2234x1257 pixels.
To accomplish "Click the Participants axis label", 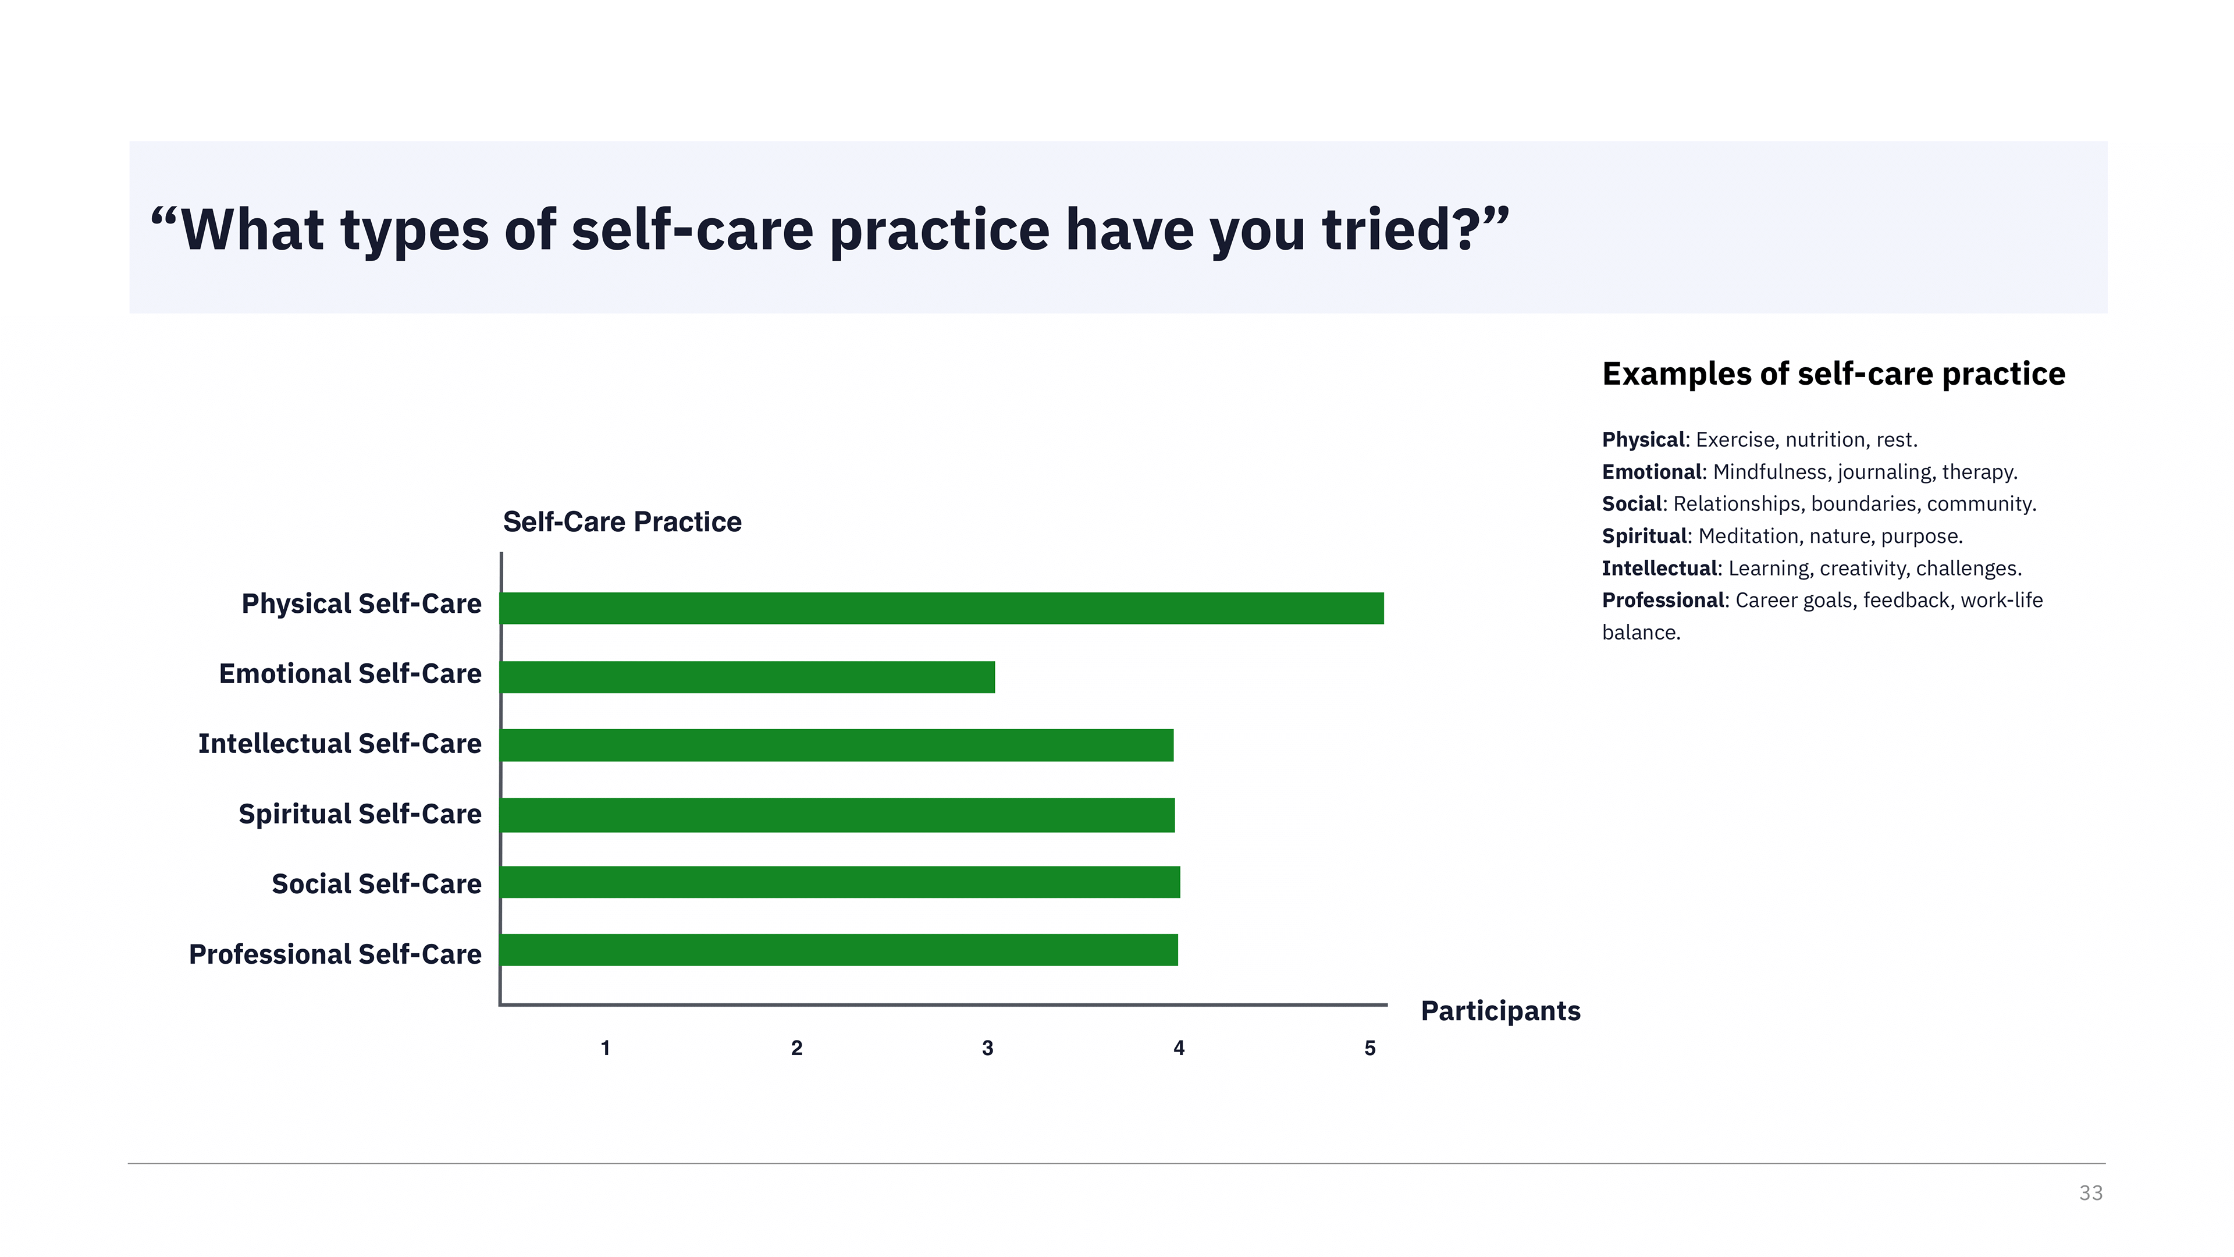I will coord(1500,1011).
